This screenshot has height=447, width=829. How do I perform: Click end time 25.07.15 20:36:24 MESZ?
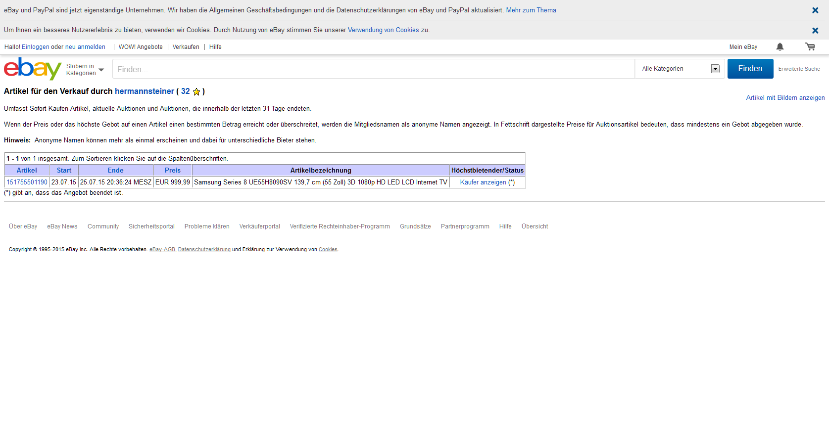[x=116, y=182]
